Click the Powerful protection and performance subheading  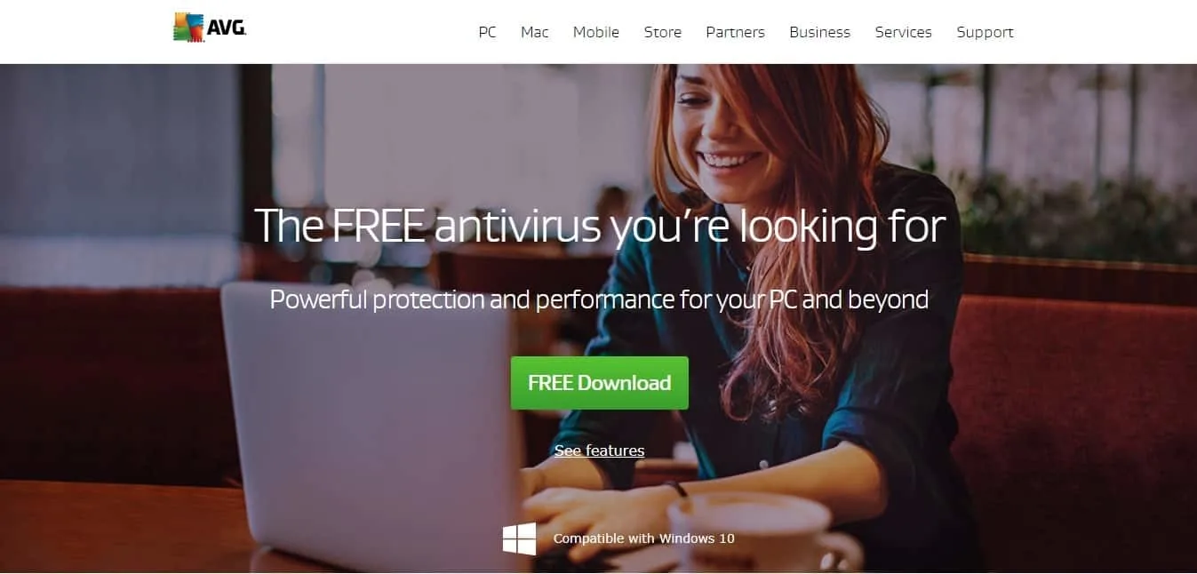[599, 299]
